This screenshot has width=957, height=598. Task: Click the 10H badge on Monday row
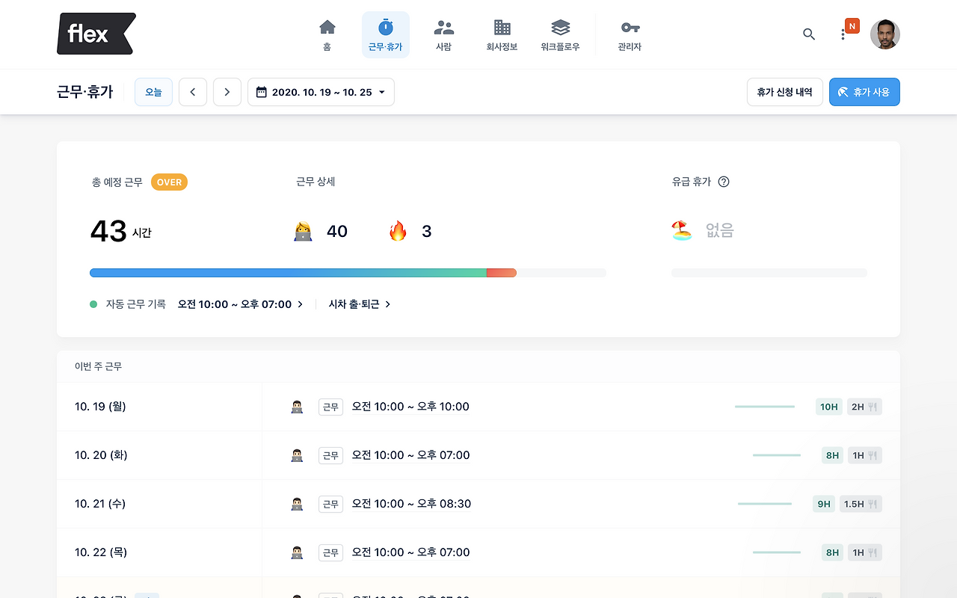829,407
